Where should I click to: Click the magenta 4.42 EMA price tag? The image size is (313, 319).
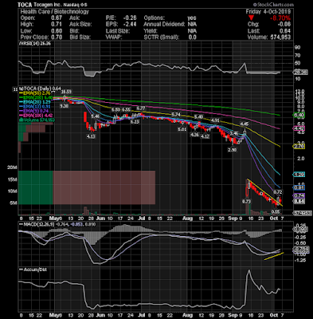tap(299, 128)
